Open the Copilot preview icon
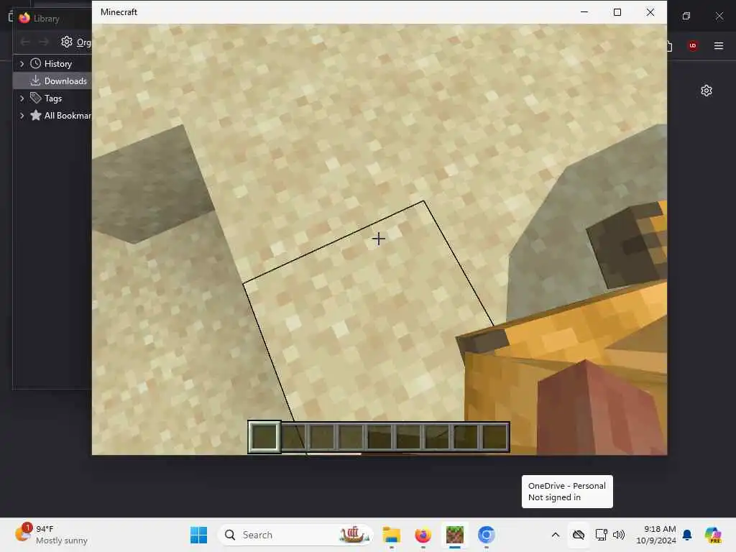This screenshot has width=736, height=552. point(713,535)
